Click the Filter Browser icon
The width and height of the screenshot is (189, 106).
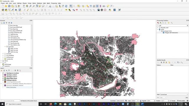[x=6, y=23]
